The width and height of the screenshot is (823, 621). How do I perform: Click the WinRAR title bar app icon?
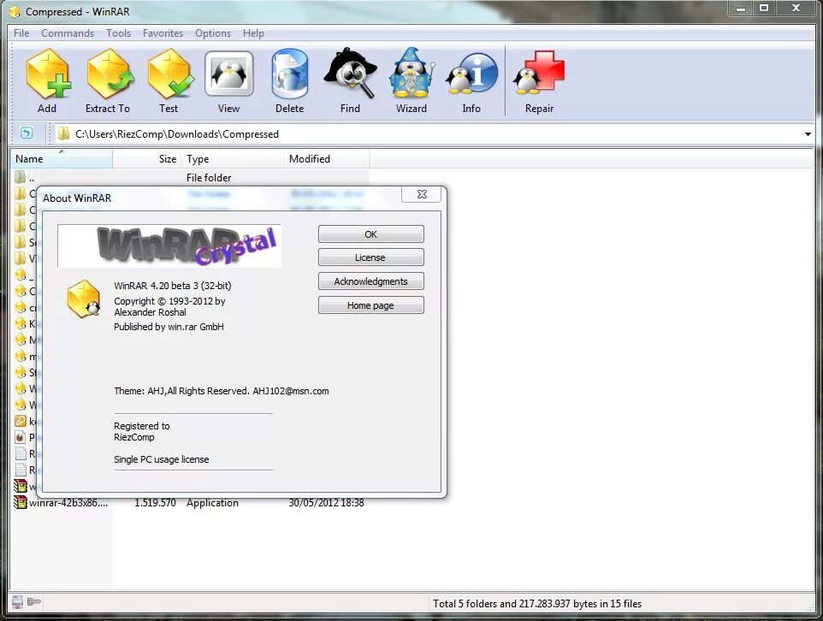click(15, 12)
